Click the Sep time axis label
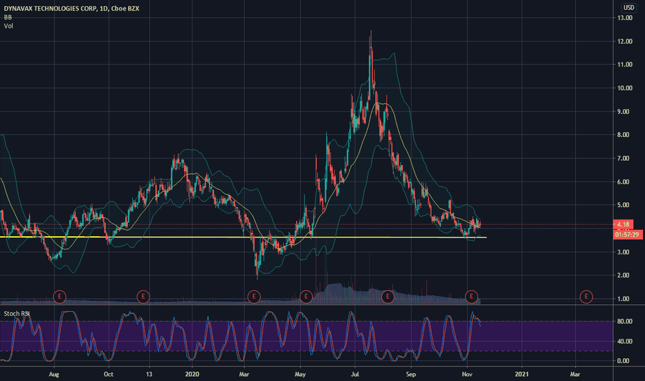The height and width of the screenshot is (381, 645). (x=411, y=374)
